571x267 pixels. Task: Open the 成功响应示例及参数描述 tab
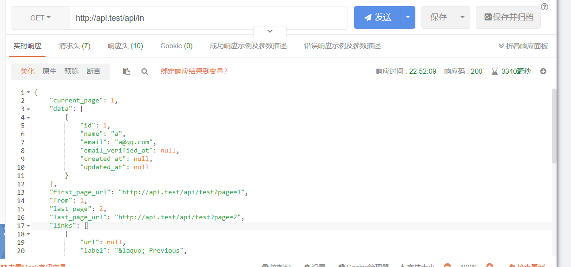[248, 46]
